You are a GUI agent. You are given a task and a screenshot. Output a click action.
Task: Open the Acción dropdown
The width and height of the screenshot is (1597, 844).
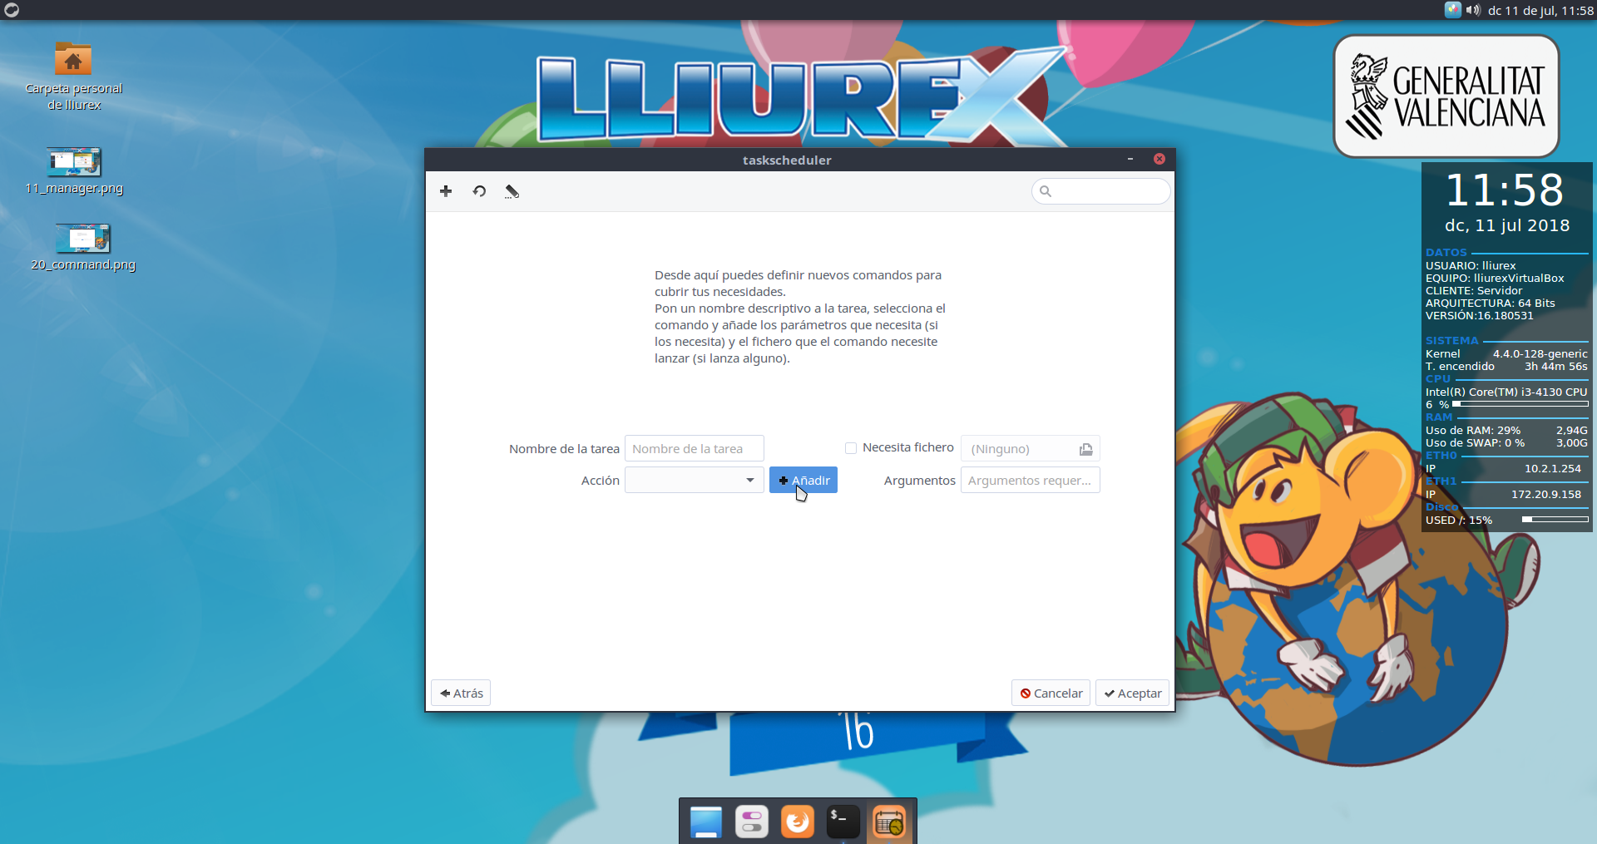(x=694, y=481)
